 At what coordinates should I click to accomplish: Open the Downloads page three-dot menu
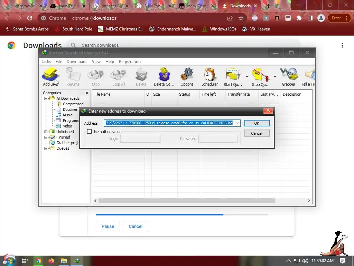pyautogui.click(x=342, y=45)
